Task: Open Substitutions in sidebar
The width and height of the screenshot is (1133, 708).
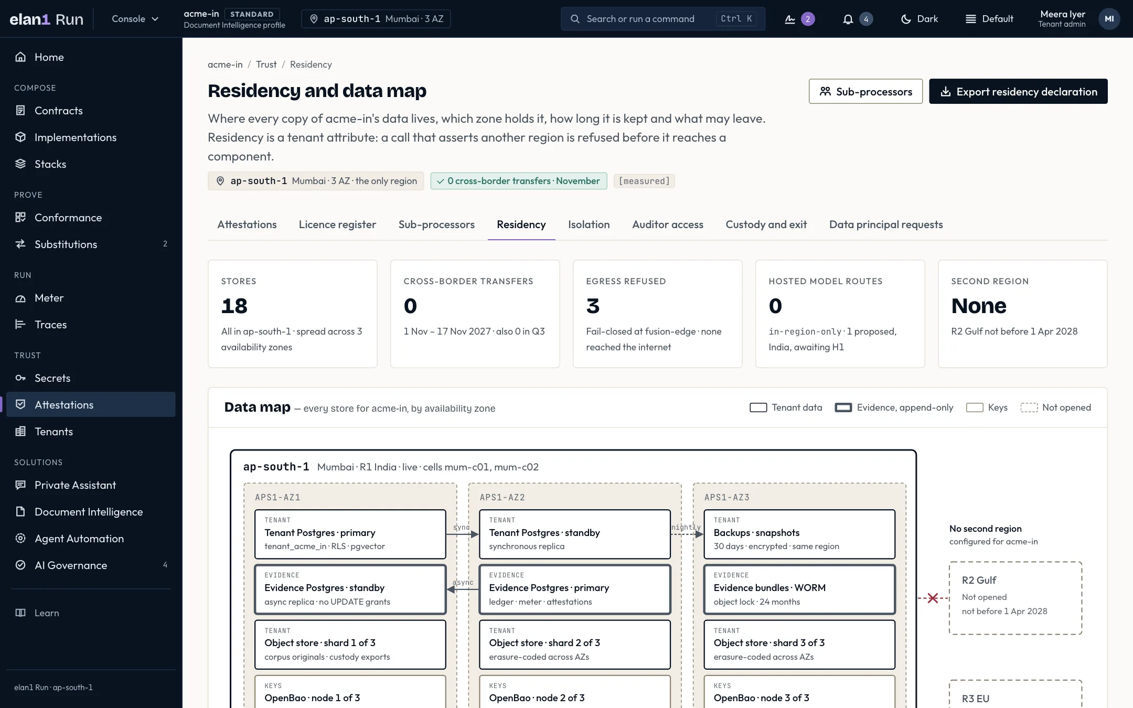Action: [x=91, y=244]
